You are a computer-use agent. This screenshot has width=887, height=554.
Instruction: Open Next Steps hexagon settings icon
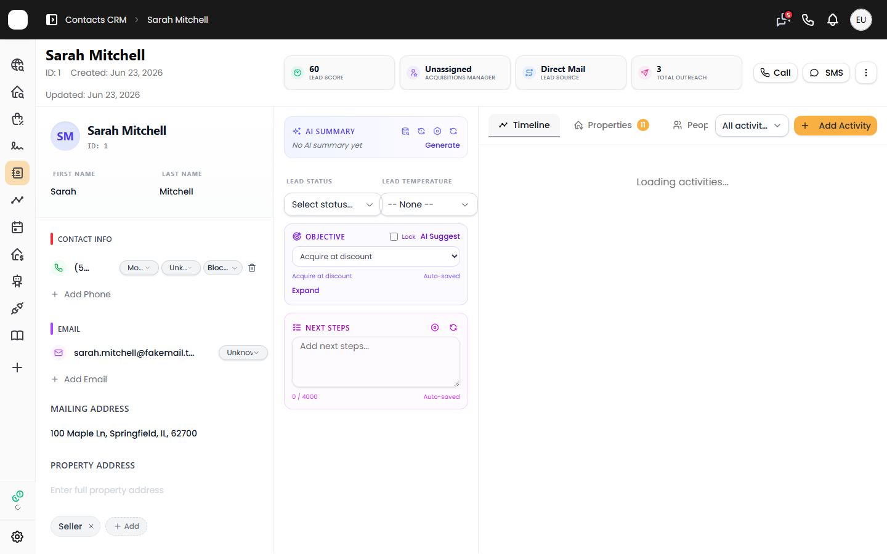(x=435, y=327)
